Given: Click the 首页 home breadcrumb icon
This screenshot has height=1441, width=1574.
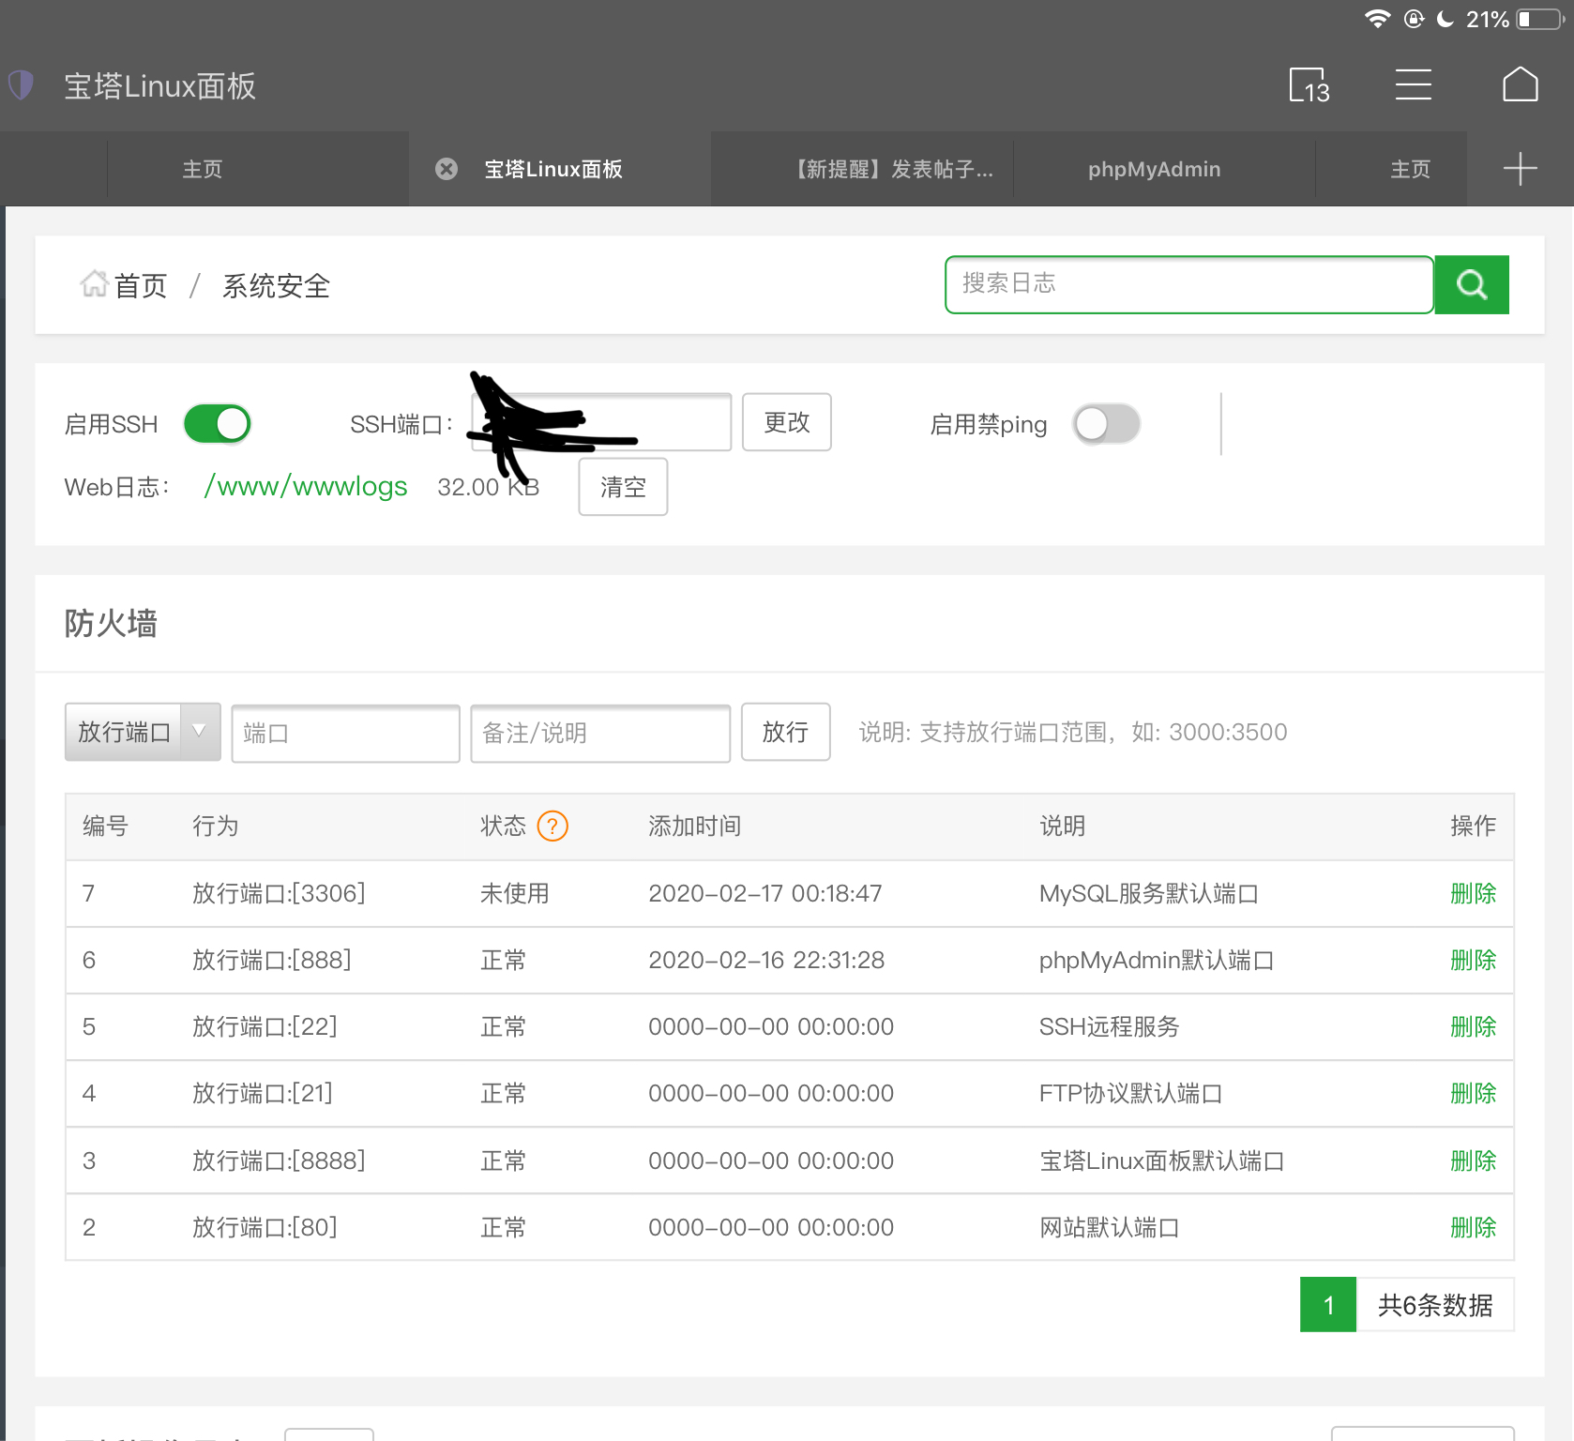Looking at the screenshot, I should coord(95,283).
